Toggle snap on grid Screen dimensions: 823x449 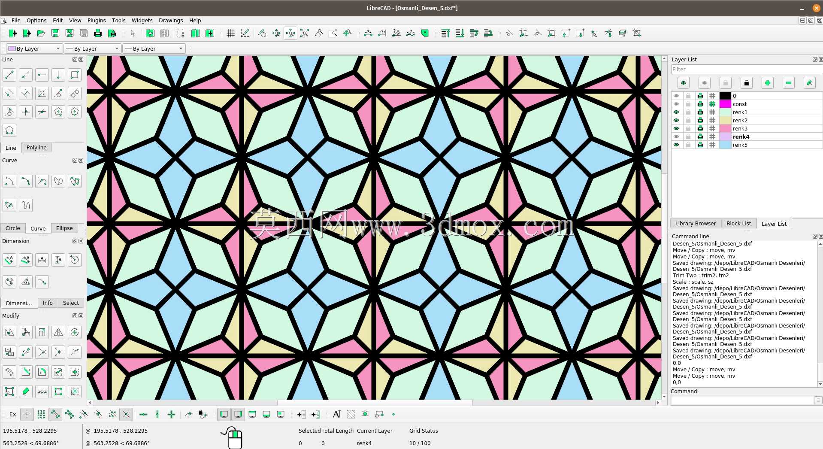(x=41, y=414)
